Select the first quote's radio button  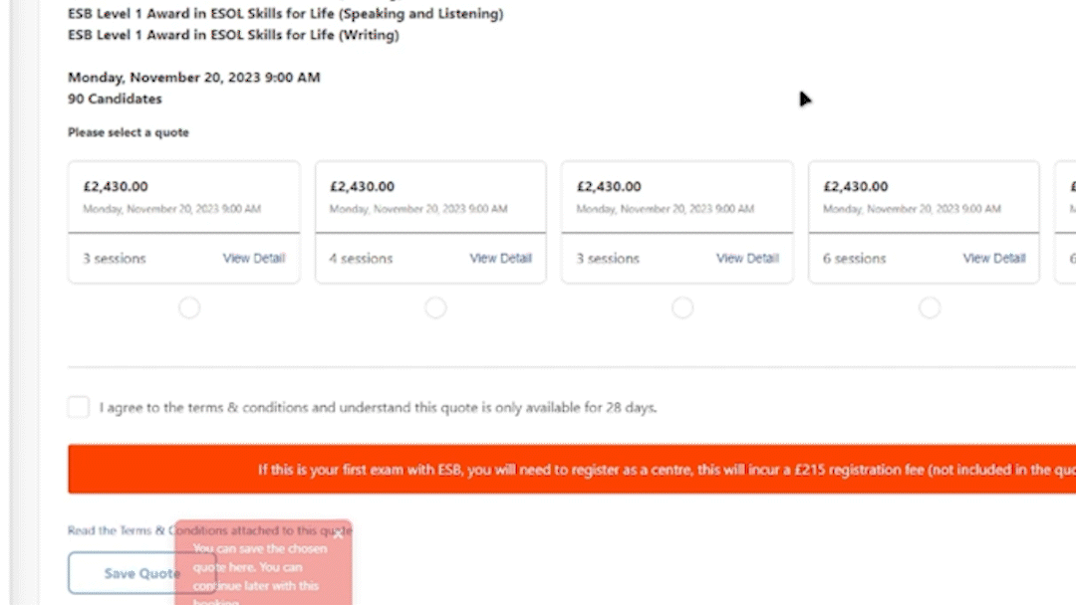click(189, 308)
